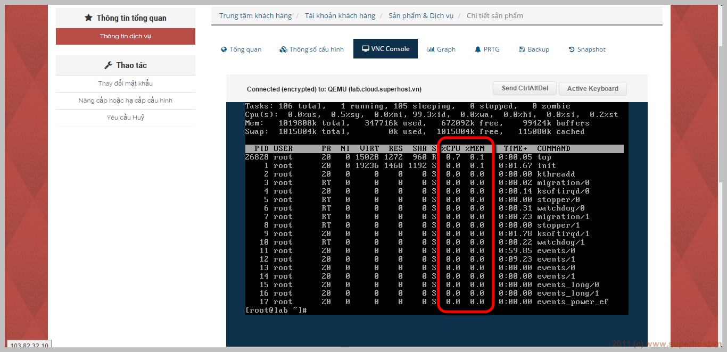The image size is (727, 352).
Task: Go to the Snapshot tab
Action: (587, 49)
